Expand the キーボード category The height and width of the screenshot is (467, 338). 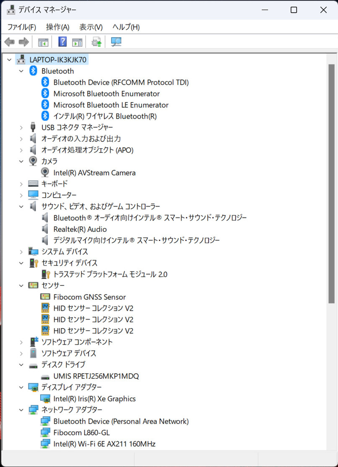click(x=21, y=184)
